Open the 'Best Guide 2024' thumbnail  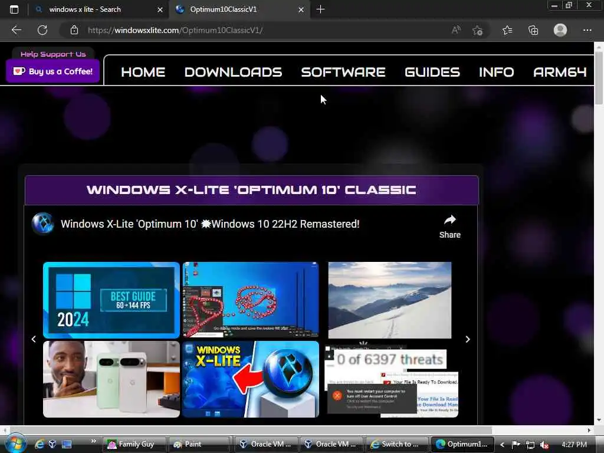111,300
